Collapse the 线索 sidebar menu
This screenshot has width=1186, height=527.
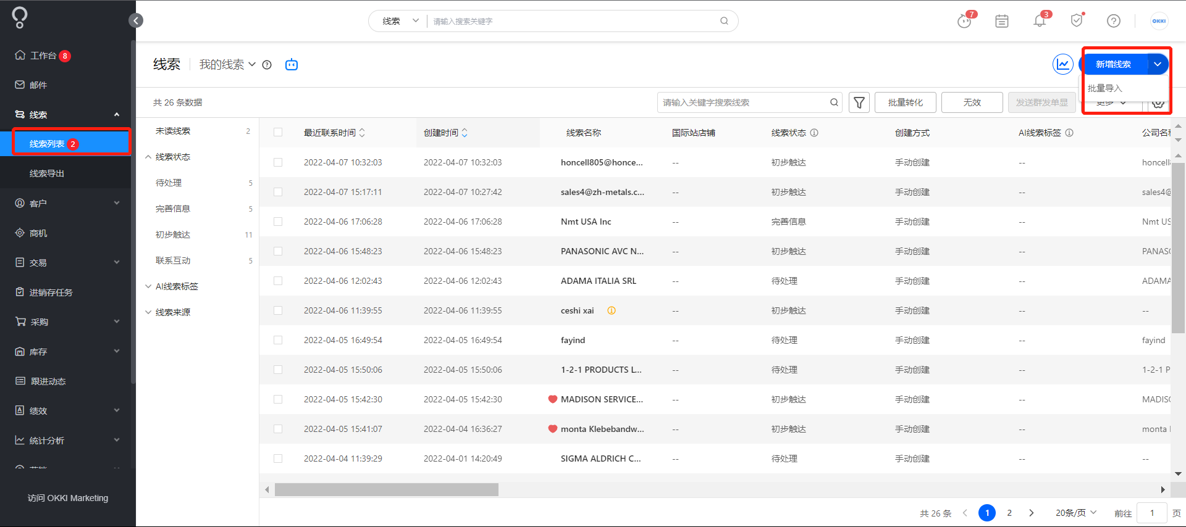[117, 115]
